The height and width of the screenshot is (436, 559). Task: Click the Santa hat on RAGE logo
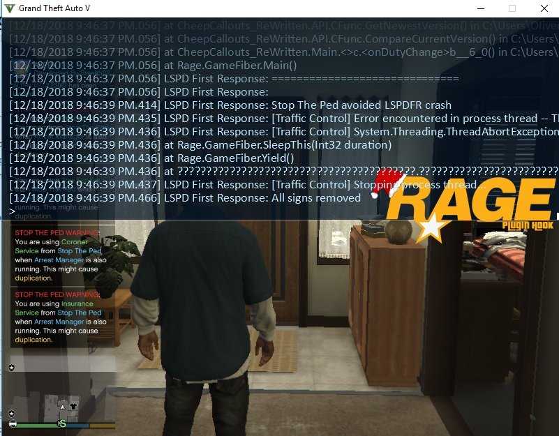[388, 183]
